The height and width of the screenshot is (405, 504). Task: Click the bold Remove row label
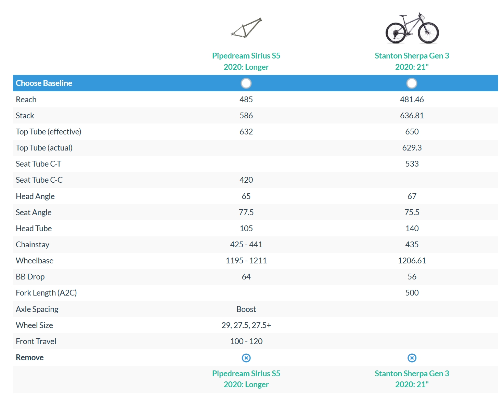tap(30, 357)
